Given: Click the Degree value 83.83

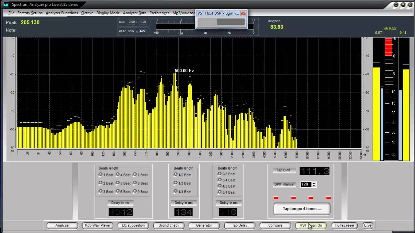Looking at the screenshot, I should point(277,27).
